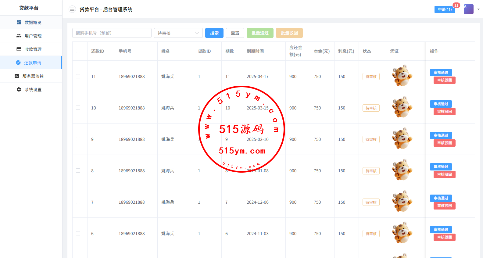The image size is (483, 258).
Task: Open the user avatar in header
Action: pyautogui.click(x=468, y=9)
